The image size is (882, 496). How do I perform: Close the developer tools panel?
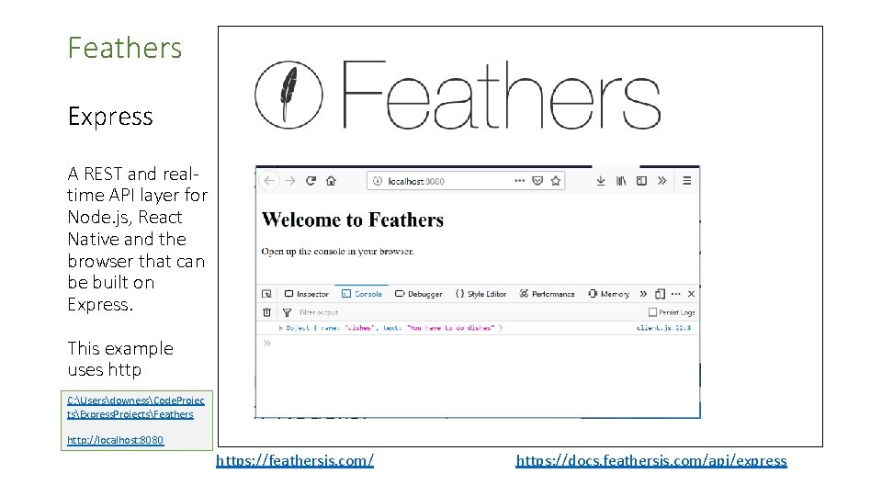tap(691, 294)
